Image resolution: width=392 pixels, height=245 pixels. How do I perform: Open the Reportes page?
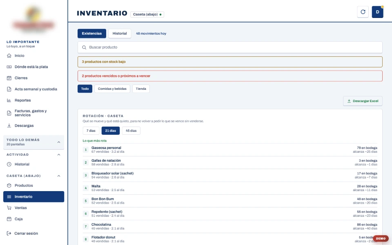pyautogui.click(x=33, y=100)
